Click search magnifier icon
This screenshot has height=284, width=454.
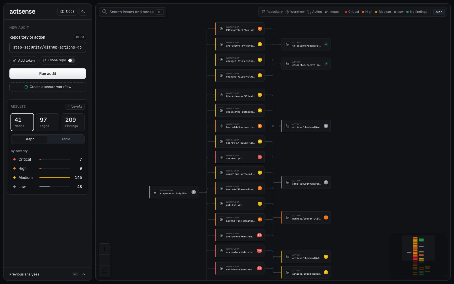pyautogui.click(x=105, y=12)
